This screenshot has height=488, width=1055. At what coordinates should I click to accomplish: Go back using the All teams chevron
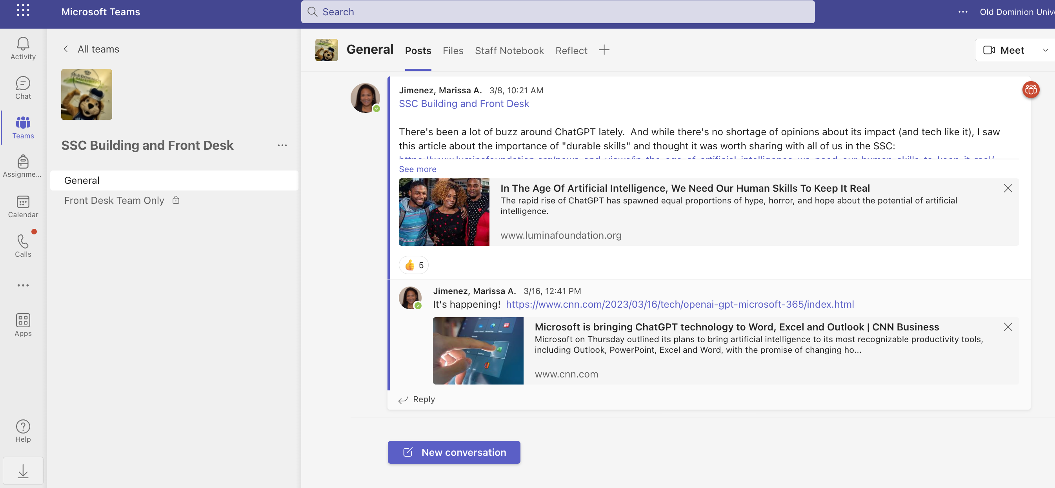tap(65, 49)
